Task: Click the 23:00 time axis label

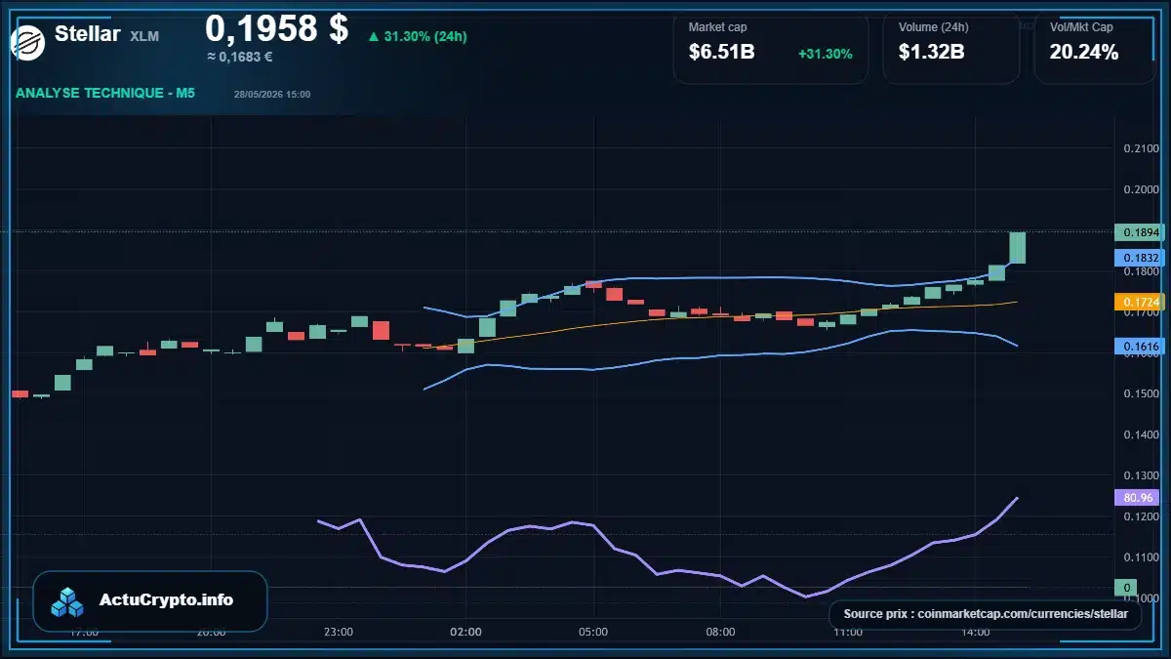Action: tap(339, 632)
